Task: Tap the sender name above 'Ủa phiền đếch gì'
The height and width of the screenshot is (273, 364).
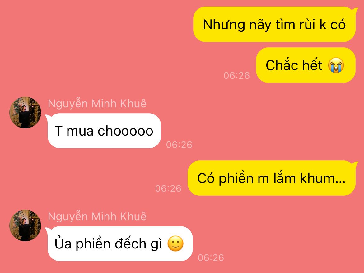Action: 97,217
